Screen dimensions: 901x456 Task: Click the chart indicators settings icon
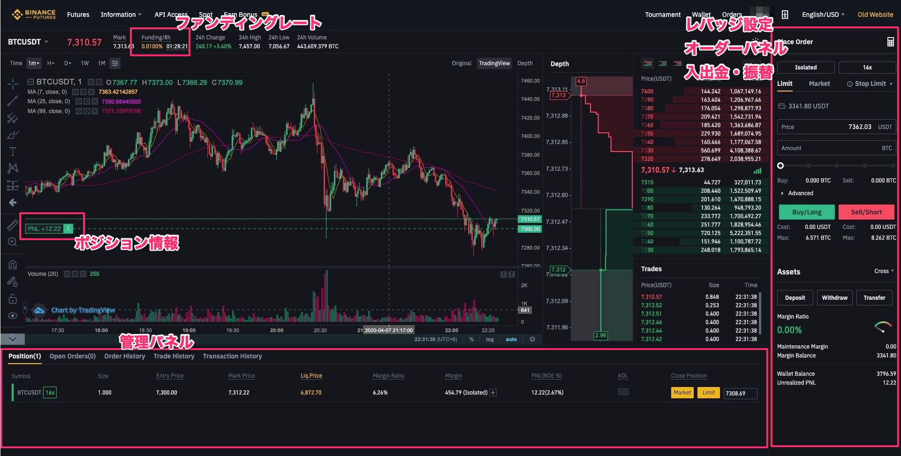tap(115, 63)
